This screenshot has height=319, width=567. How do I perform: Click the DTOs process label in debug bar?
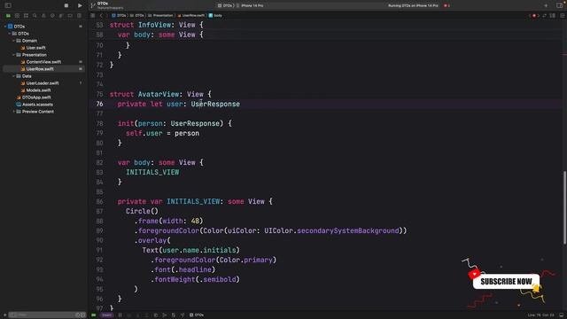tap(197, 315)
